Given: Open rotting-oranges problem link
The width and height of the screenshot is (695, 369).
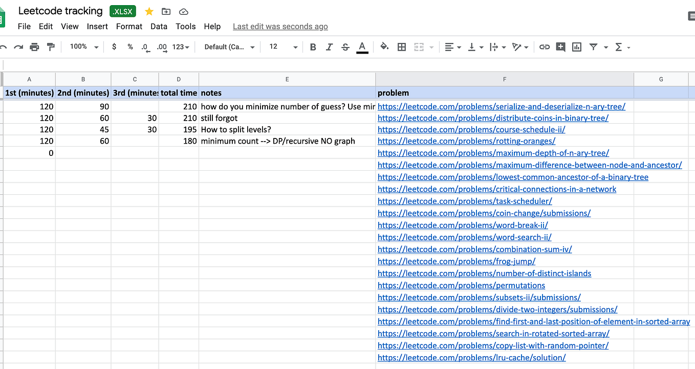Looking at the screenshot, I should [x=466, y=141].
